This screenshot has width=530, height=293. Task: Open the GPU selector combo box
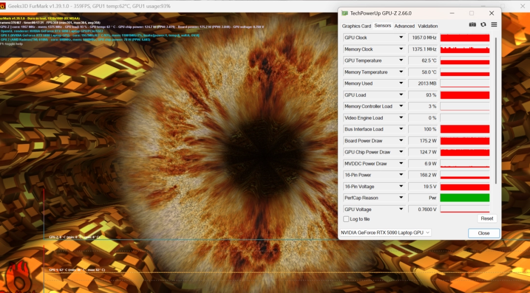click(x=385, y=233)
